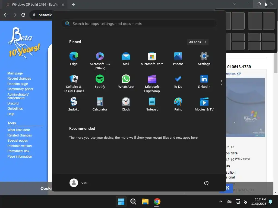Show hidden tray icons chevron

pyautogui.click(x=221, y=201)
